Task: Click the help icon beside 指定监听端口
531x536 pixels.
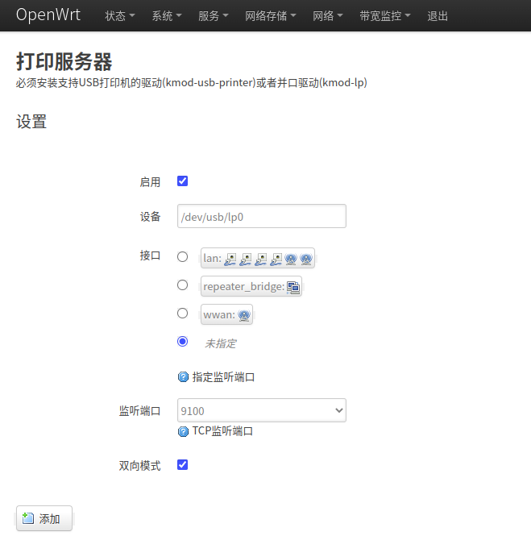Action: point(183,377)
